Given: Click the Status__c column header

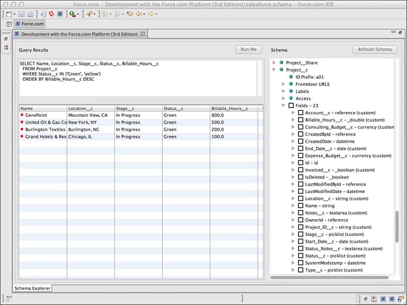Looking at the screenshot, I should [186, 108].
